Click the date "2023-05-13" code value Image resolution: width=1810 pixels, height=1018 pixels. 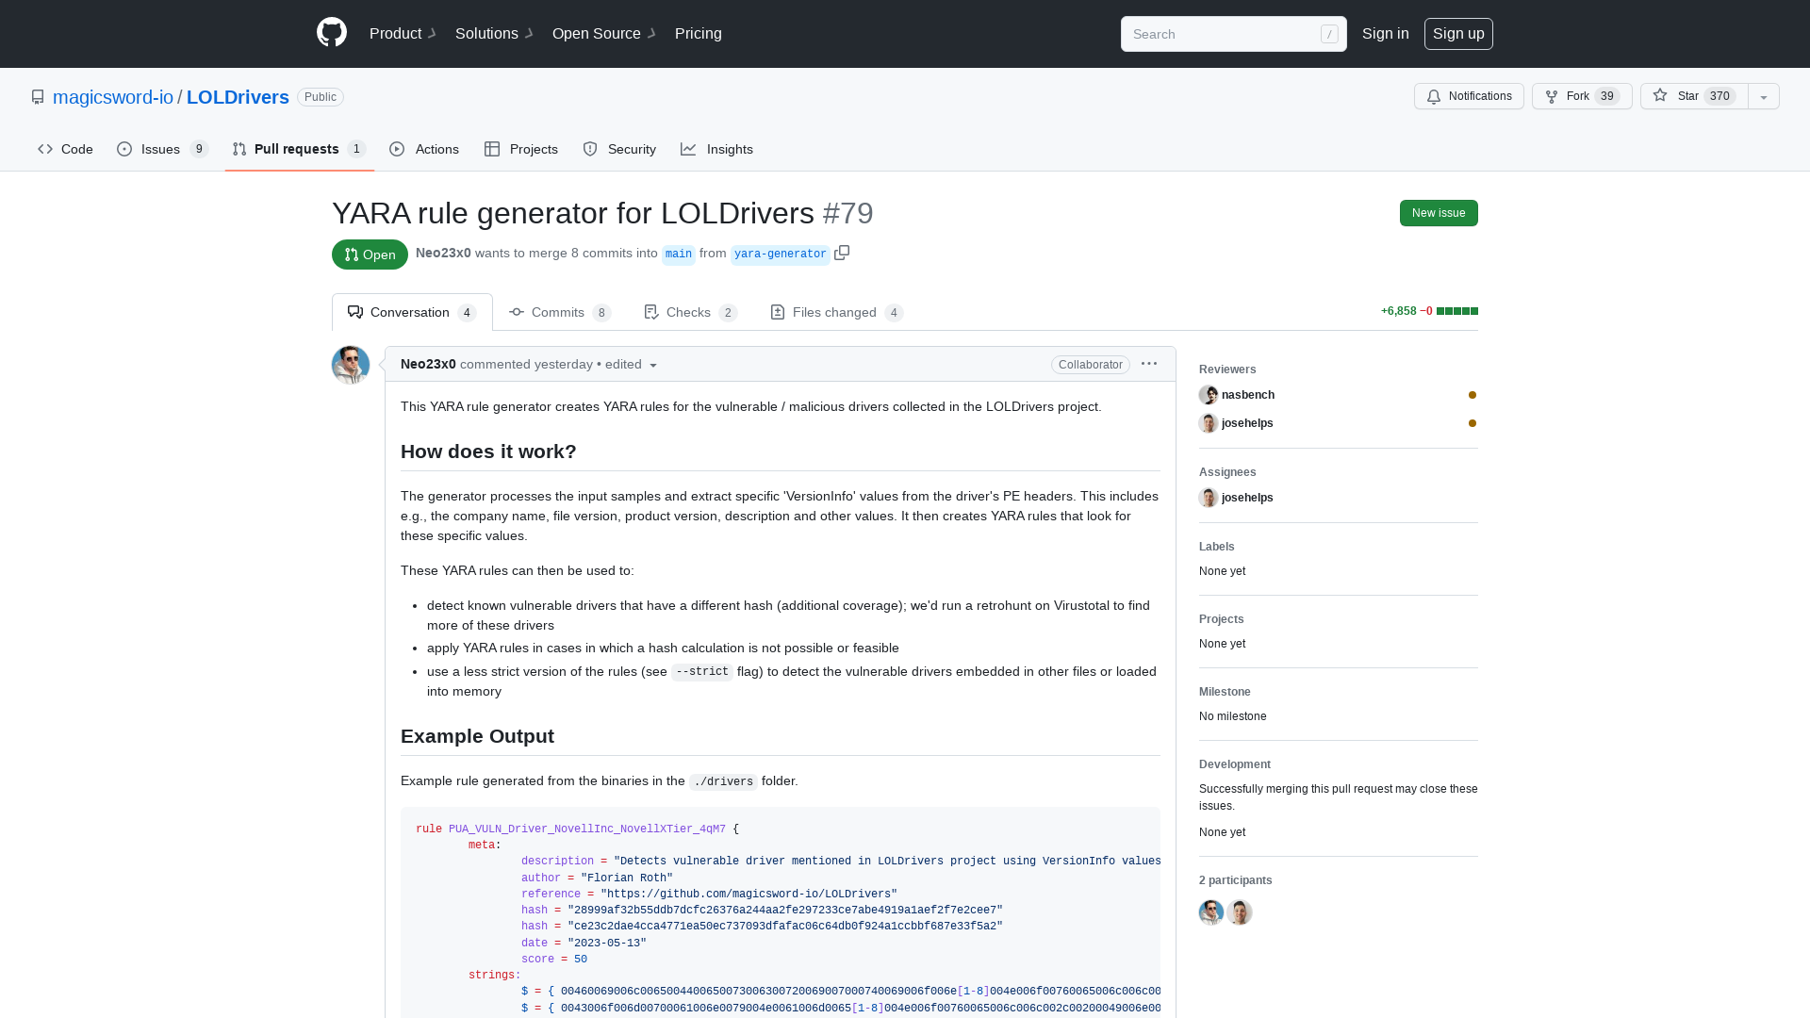[x=607, y=943]
